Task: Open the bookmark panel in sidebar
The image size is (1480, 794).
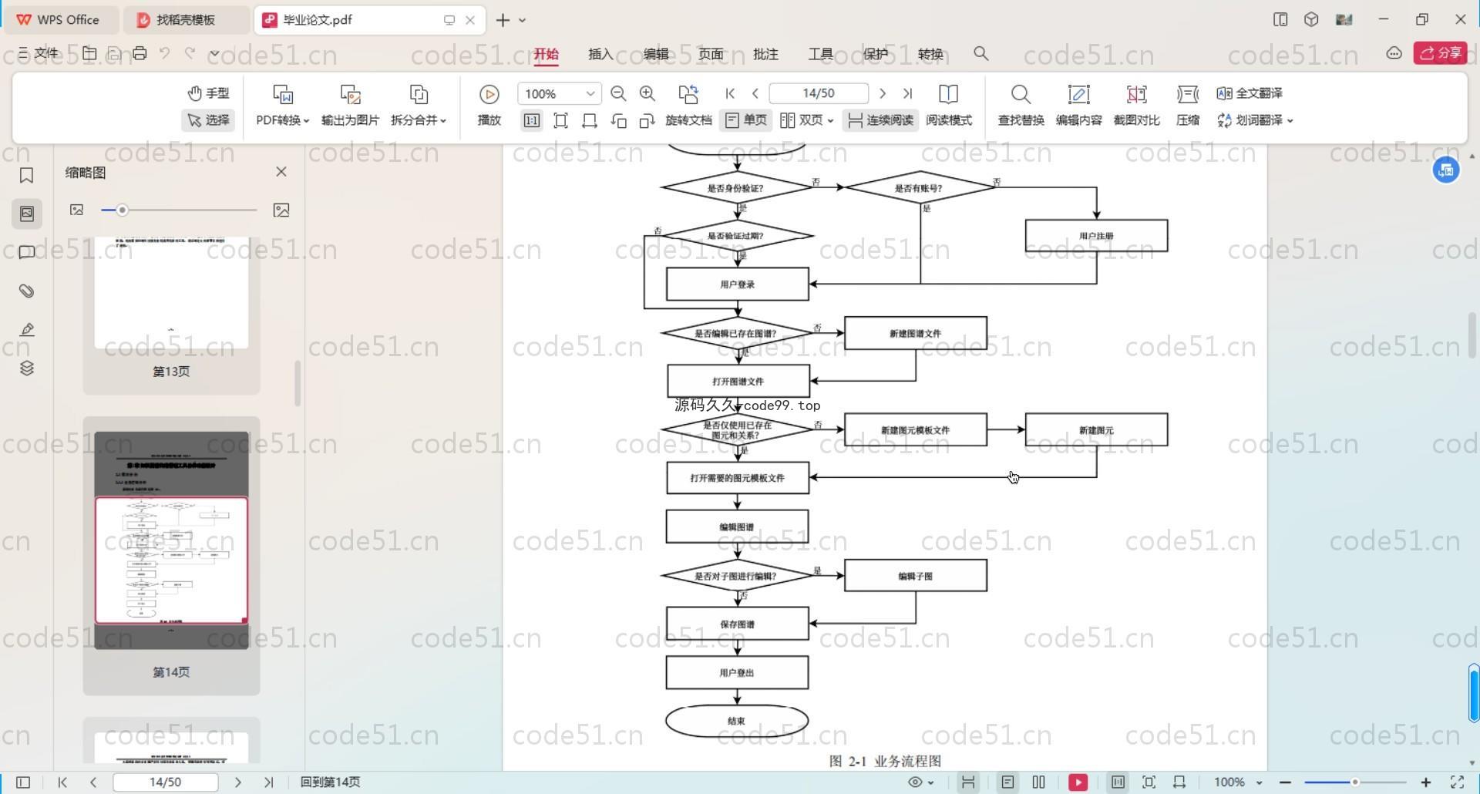Action: tap(27, 176)
